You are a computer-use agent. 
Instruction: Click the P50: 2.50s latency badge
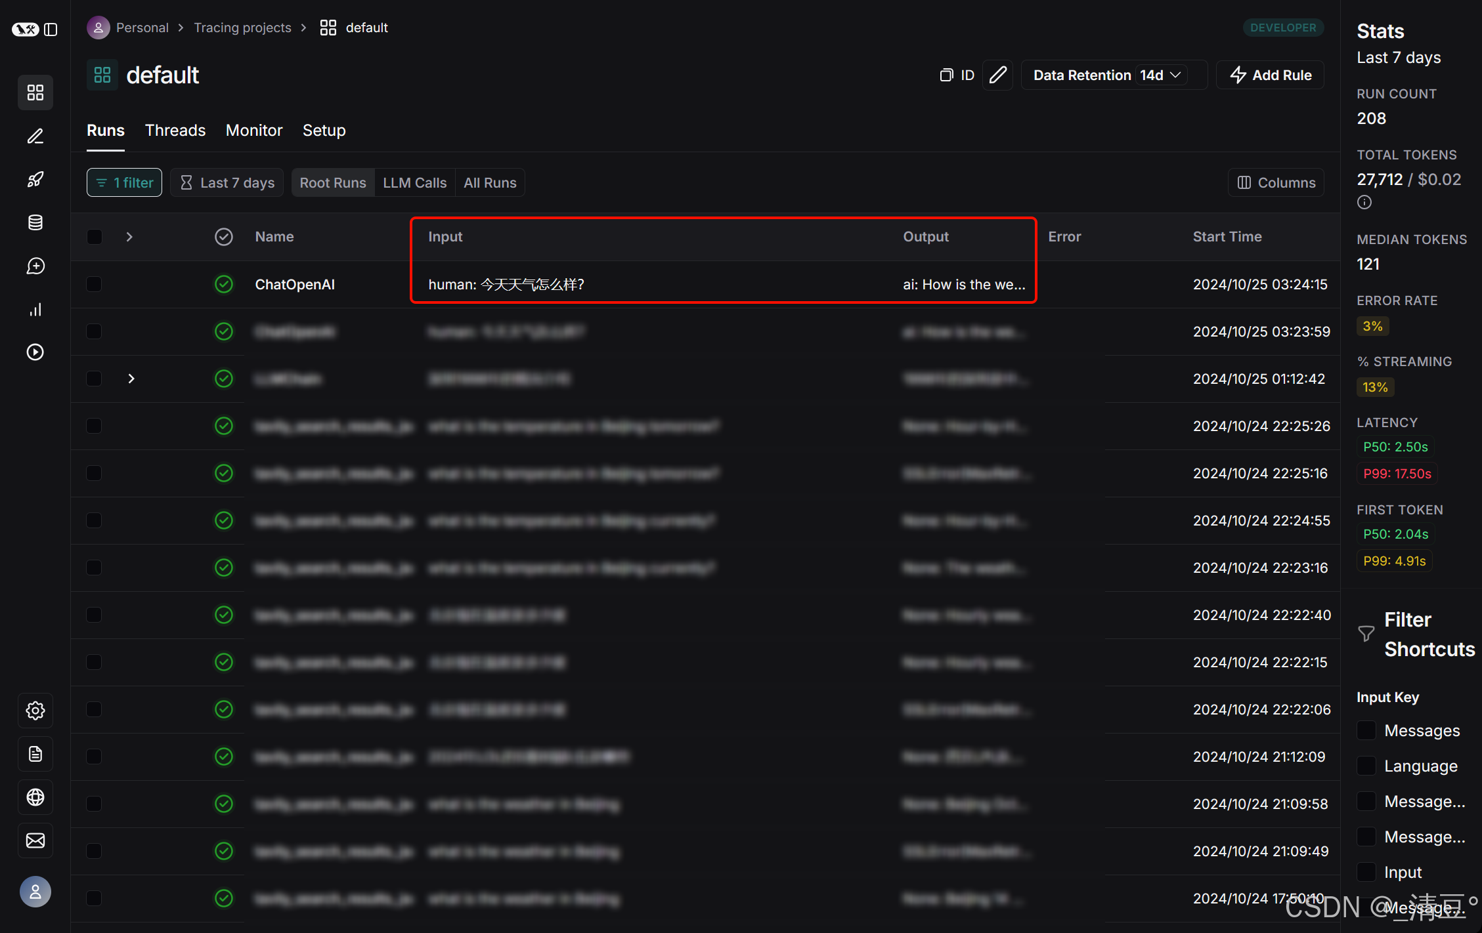[x=1395, y=447]
